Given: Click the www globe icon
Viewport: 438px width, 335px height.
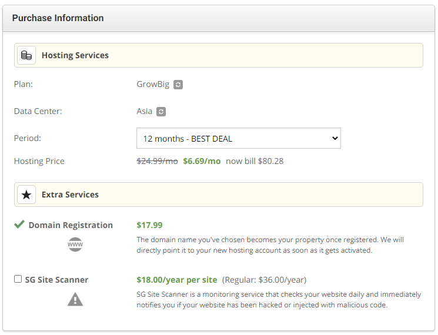Looking at the screenshot, I should tap(75, 244).
